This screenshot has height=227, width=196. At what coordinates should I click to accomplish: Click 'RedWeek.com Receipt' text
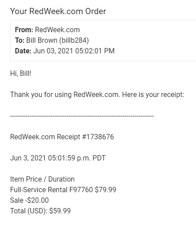45,137
